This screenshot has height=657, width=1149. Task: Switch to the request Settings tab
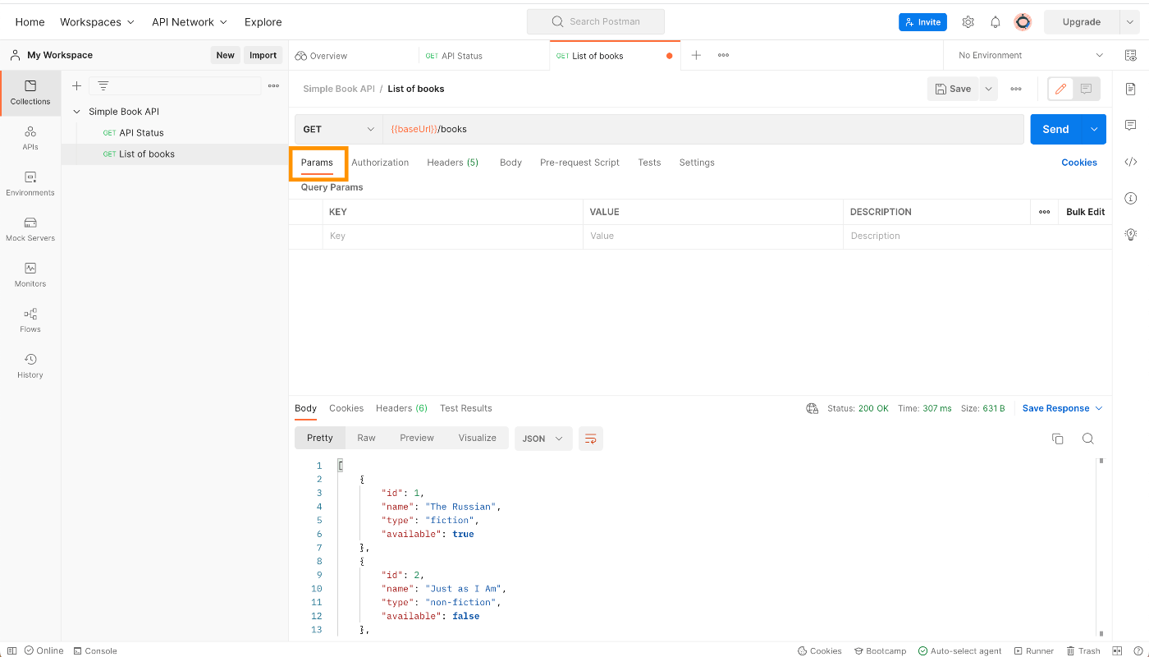(x=697, y=163)
